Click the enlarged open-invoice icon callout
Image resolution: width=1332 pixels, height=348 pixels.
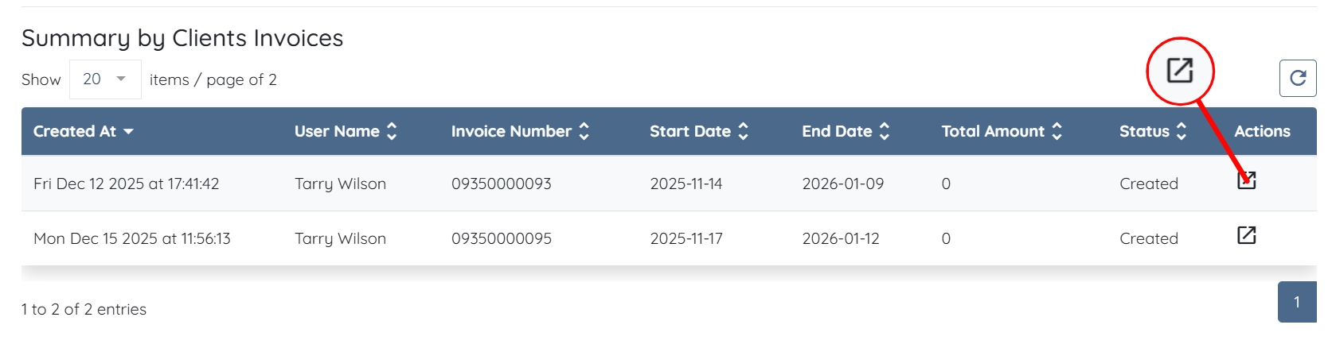click(1179, 71)
